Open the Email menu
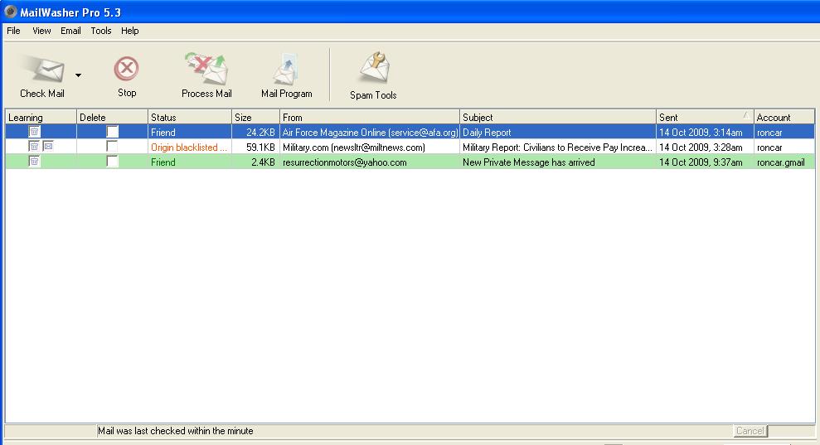Screen dimensions: 820x445 pyautogui.click(x=70, y=31)
